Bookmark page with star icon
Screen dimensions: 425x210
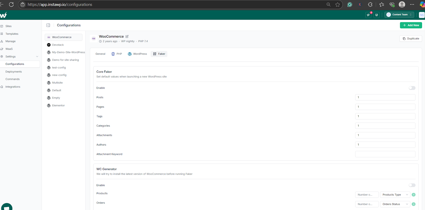click(x=338, y=5)
